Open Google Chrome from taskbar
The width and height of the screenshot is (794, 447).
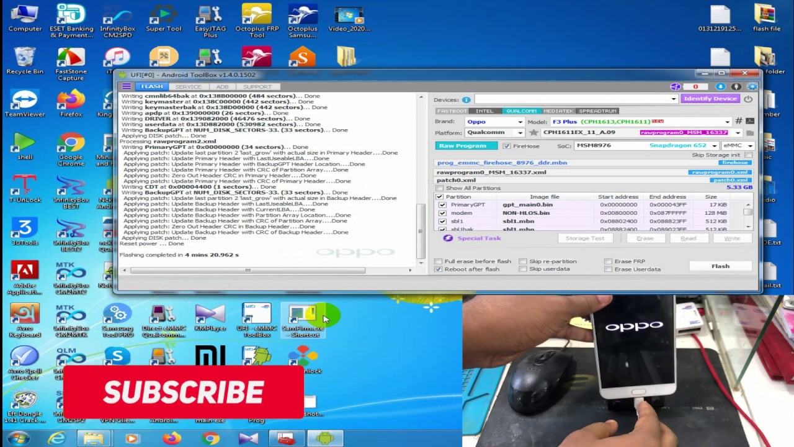210,438
